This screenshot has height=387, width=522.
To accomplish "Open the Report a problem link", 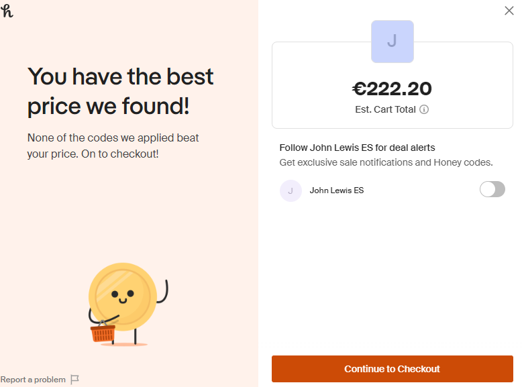I will click(33, 380).
